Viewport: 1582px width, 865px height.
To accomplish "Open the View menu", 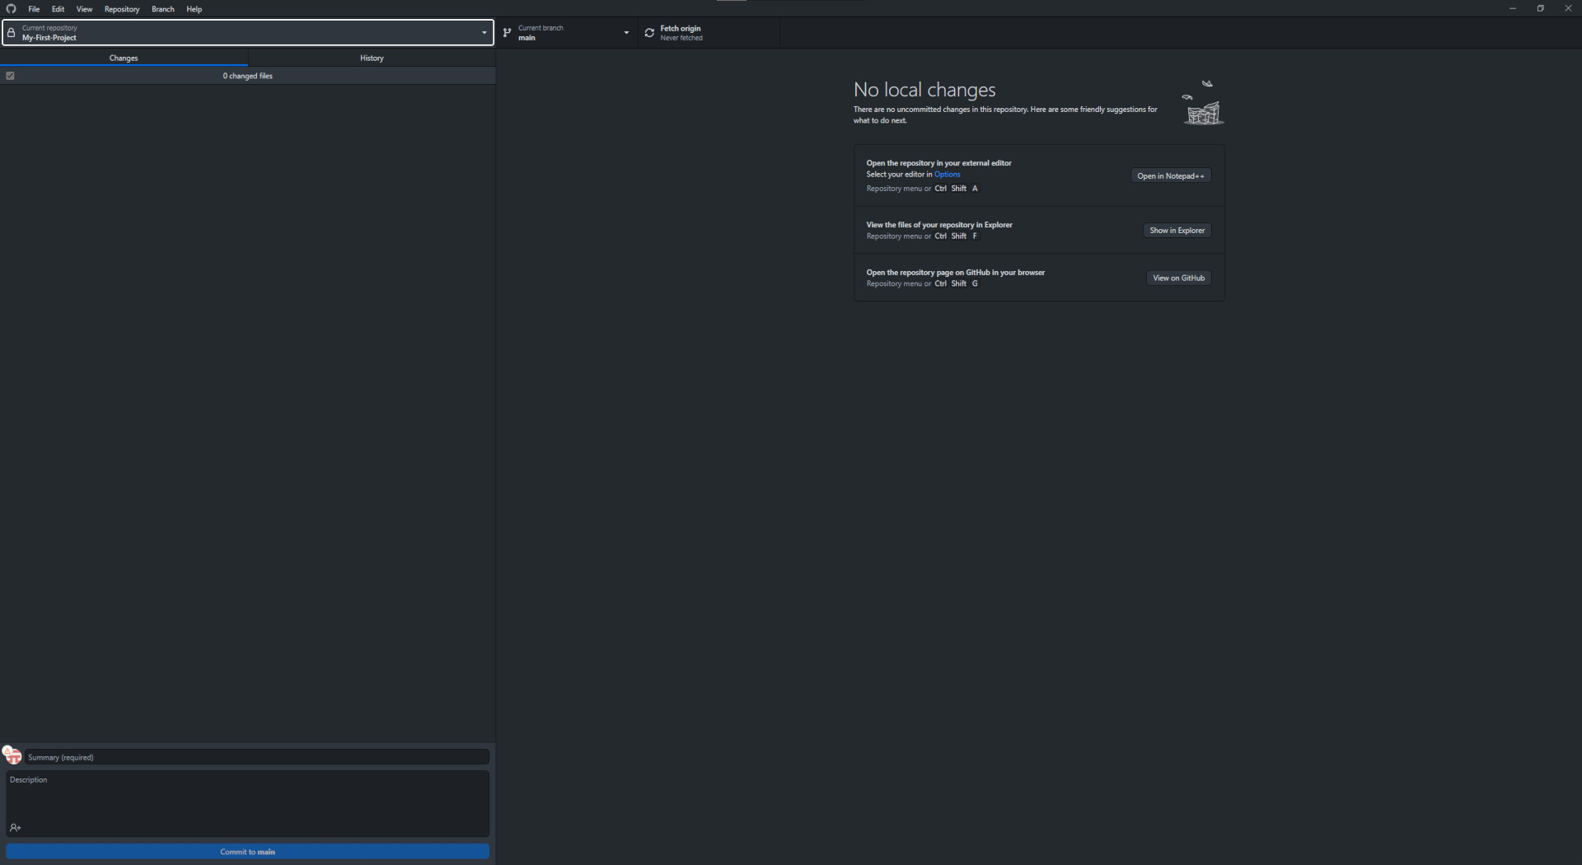I will click(84, 9).
